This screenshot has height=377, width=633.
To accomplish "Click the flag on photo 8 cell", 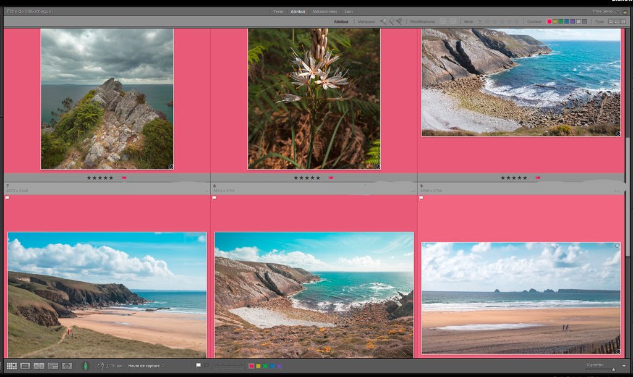I will click(215, 198).
